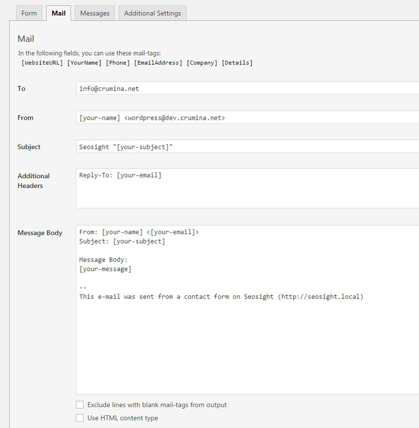
Task: Switch to the Form tab
Action: click(x=29, y=13)
